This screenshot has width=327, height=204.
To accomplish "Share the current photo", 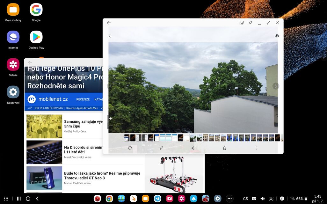I will coord(193,148).
